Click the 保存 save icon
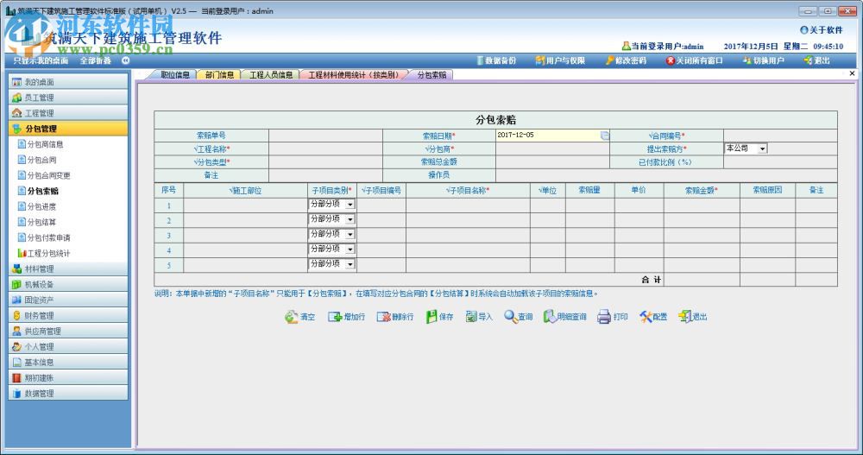Image resolution: width=863 pixels, height=455 pixels. [431, 317]
